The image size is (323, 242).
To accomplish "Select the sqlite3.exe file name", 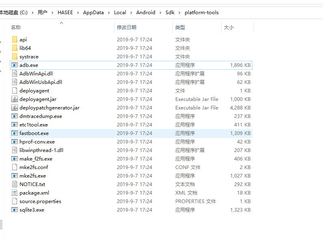I will coord(32,210).
